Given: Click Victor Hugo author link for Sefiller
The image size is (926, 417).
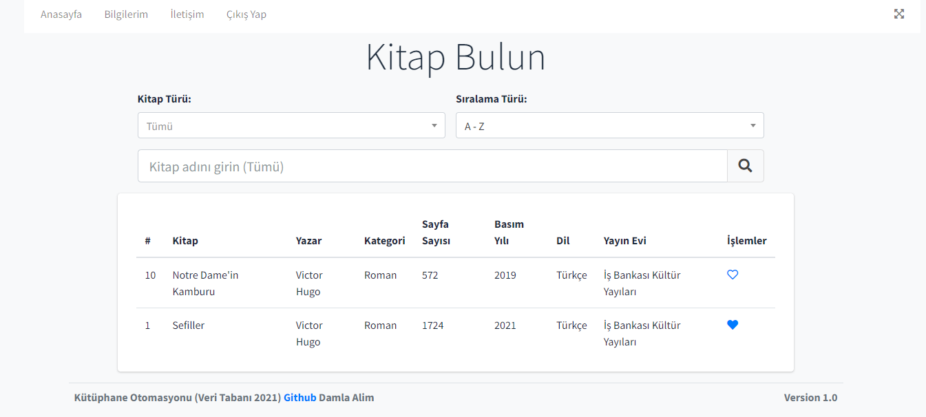Looking at the screenshot, I should click(308, 333).
